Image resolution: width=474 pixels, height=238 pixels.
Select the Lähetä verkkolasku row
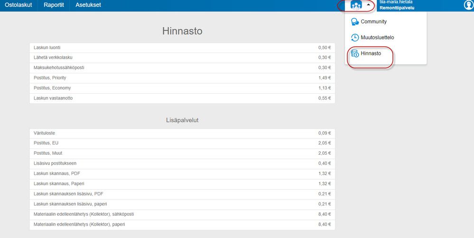(x=182, y=58)
